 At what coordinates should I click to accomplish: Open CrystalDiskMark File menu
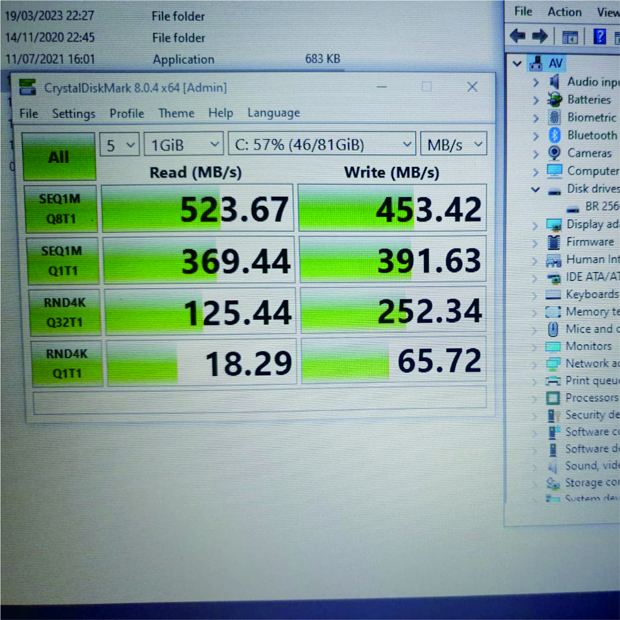click(x=29, y=114)
